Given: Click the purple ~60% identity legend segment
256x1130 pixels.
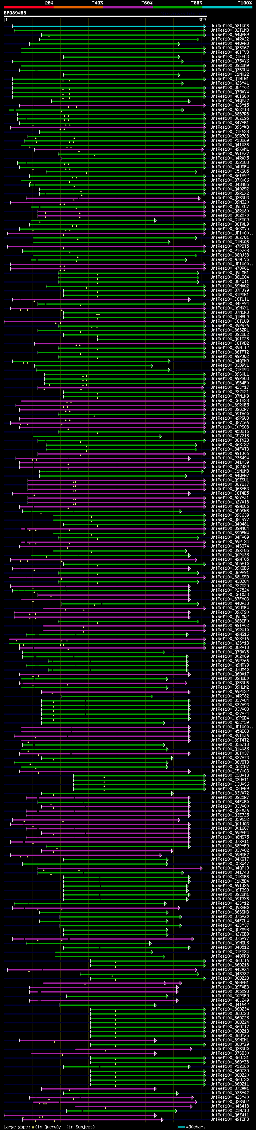Looking at the screenshot, I should point(128,7).
